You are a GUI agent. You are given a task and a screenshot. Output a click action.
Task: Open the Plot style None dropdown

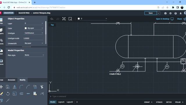point(34,55)
